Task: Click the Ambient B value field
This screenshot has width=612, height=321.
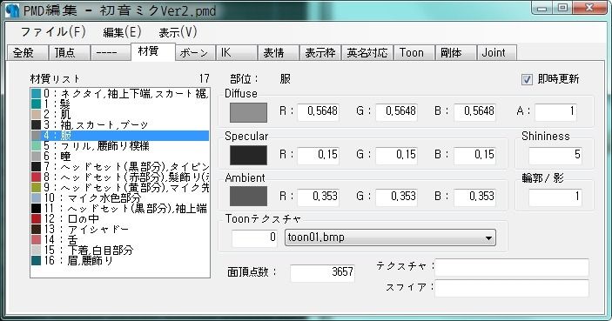Action: [x=475, y=197]
